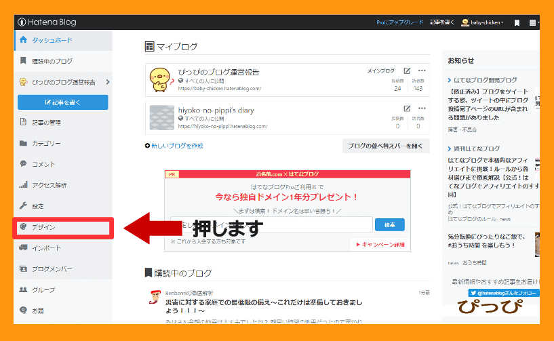The height and width of the screenshot is (341, 554).
Task: Open ブログメンバー in the sidebar
Action: point(64,268)
